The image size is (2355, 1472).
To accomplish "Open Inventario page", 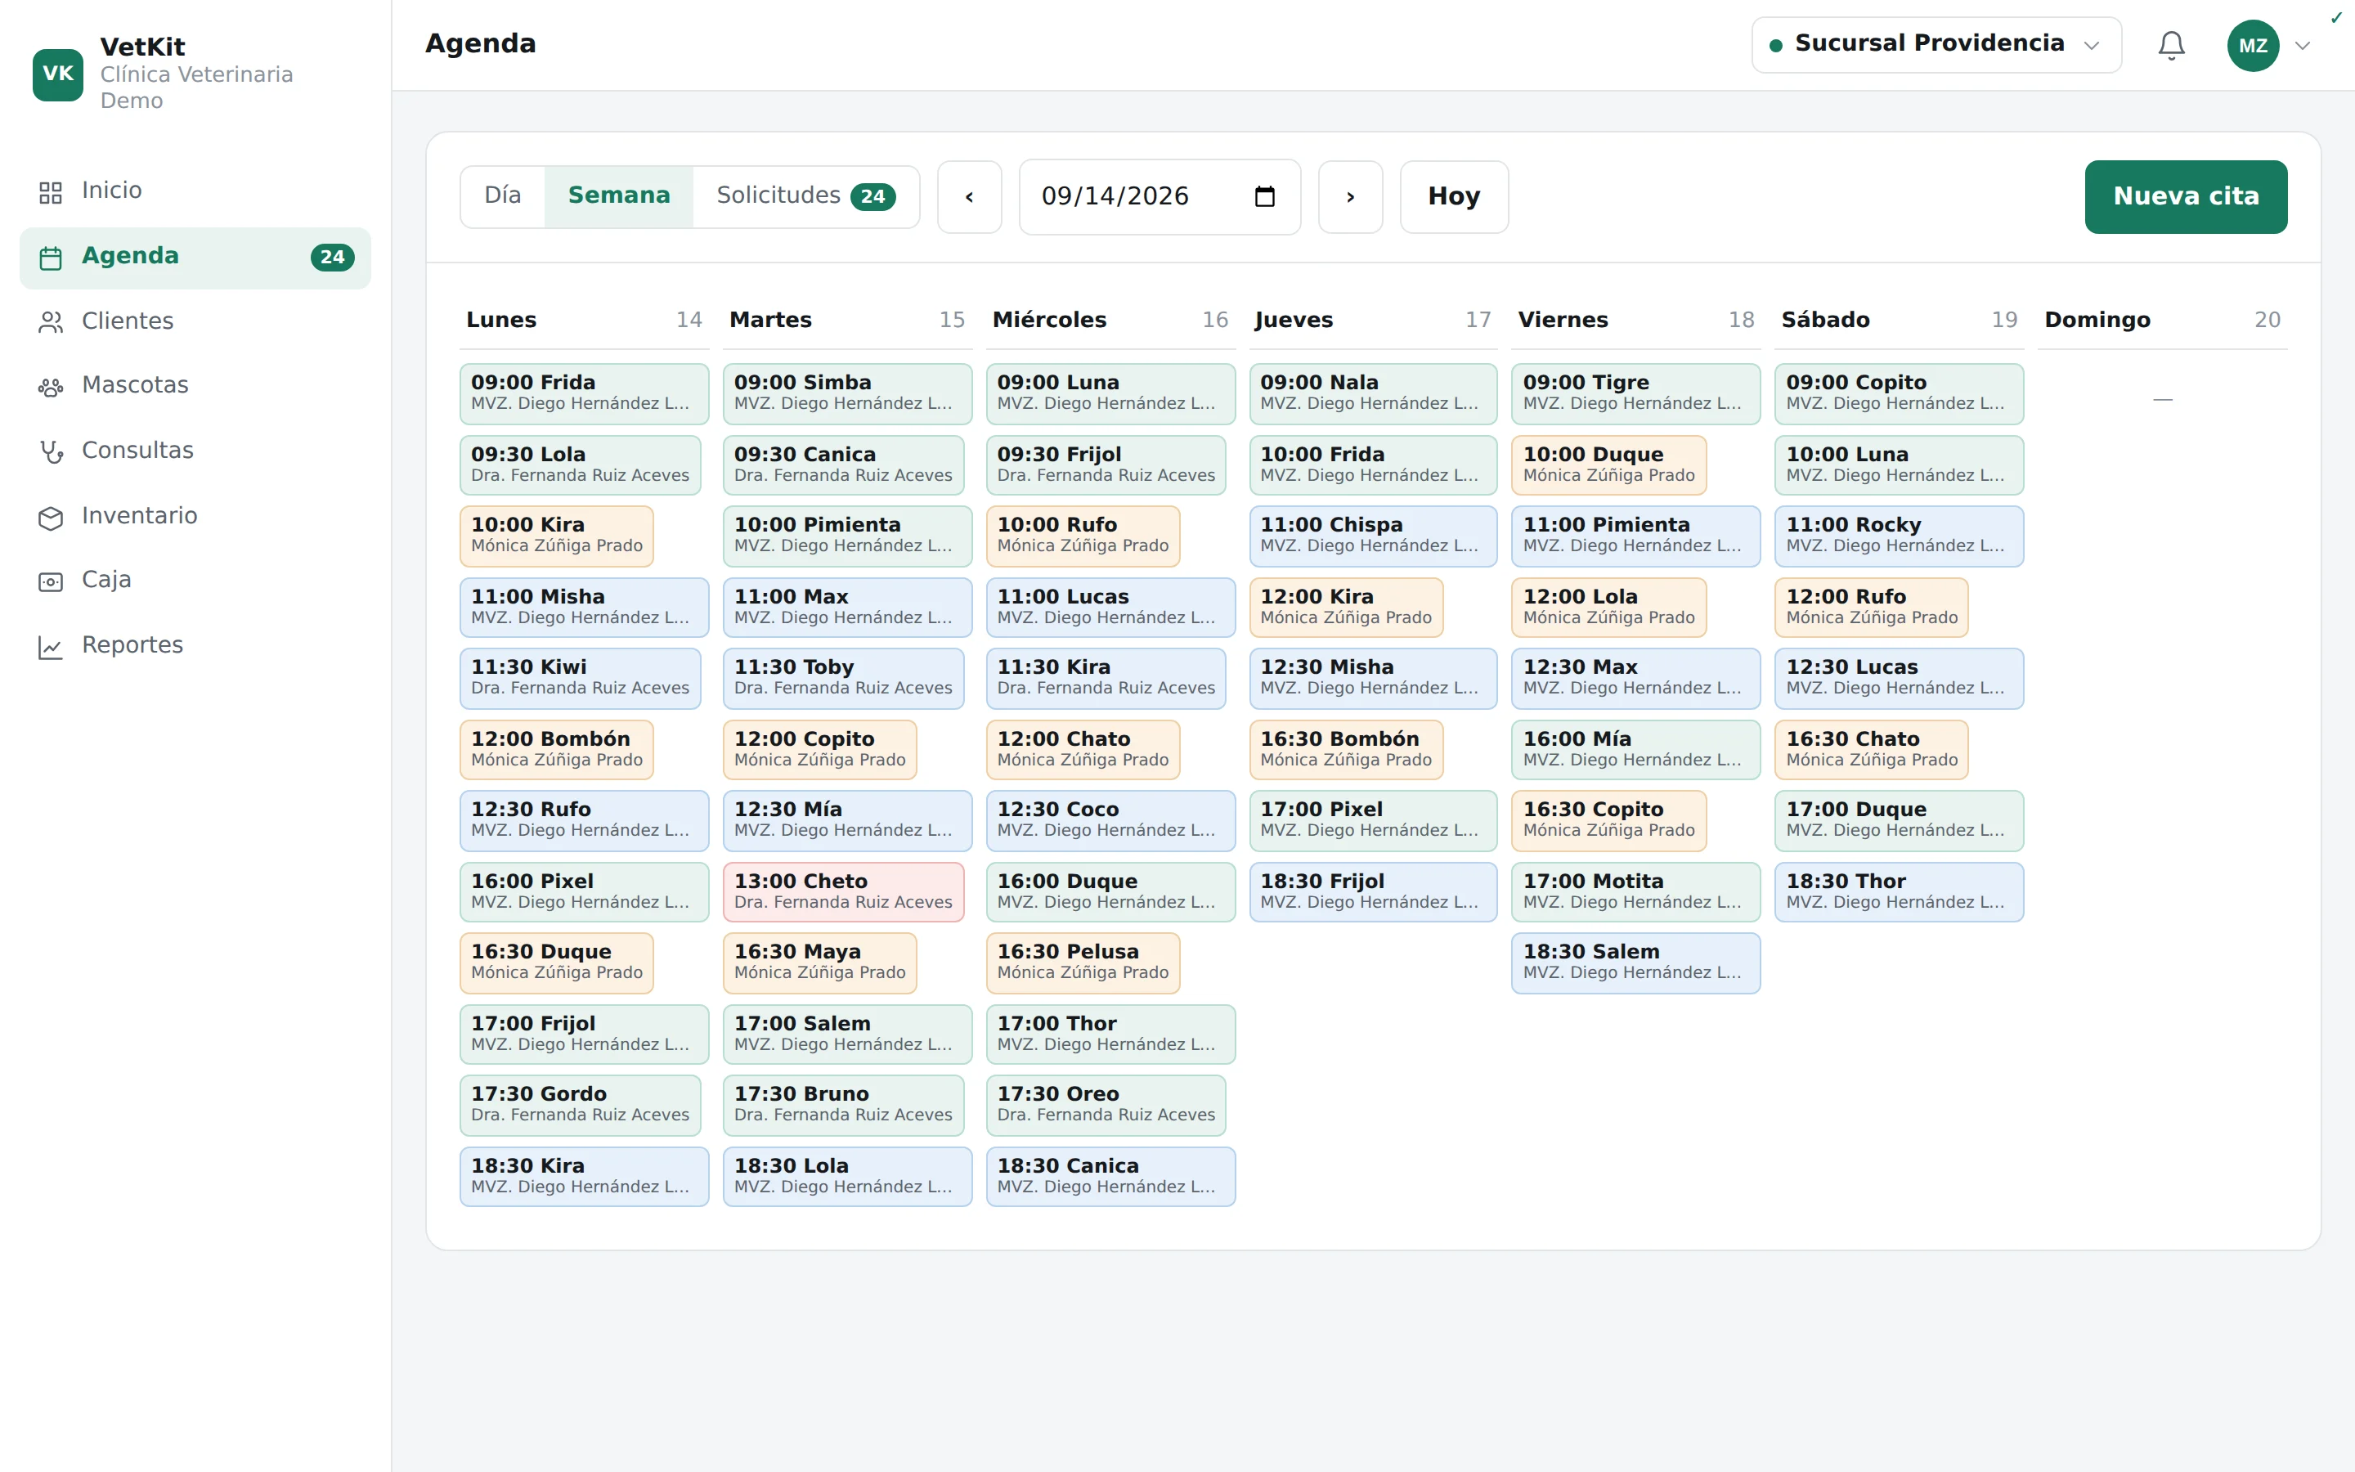I will point(195,517).
